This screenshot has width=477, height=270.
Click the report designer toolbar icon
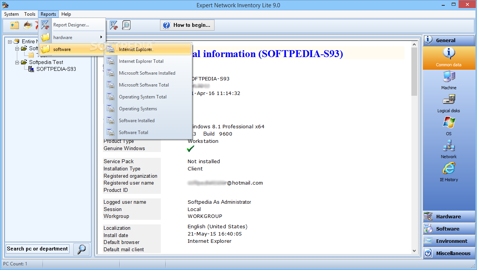click(x=114, y=25)
